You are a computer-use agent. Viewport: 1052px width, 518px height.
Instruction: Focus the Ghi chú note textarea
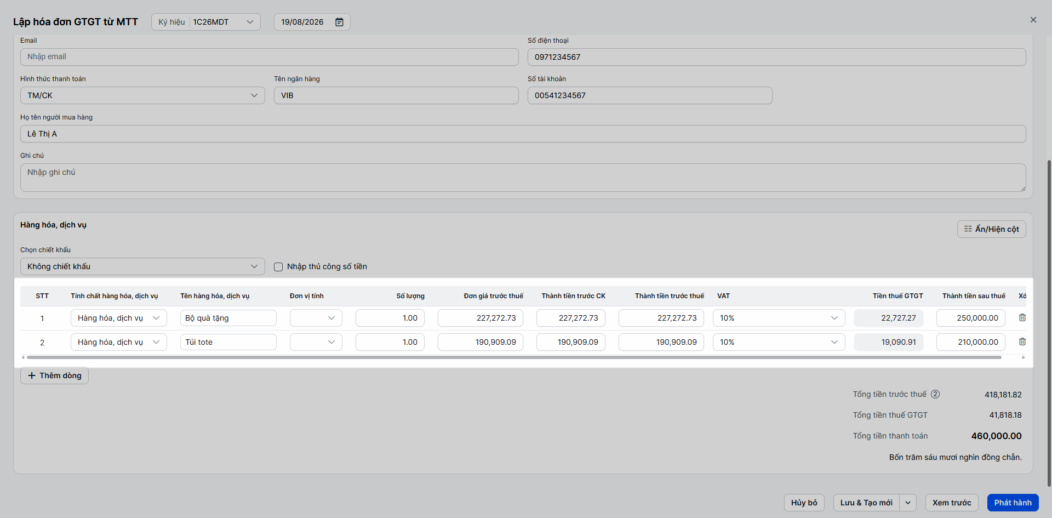(x=523, y=178)
